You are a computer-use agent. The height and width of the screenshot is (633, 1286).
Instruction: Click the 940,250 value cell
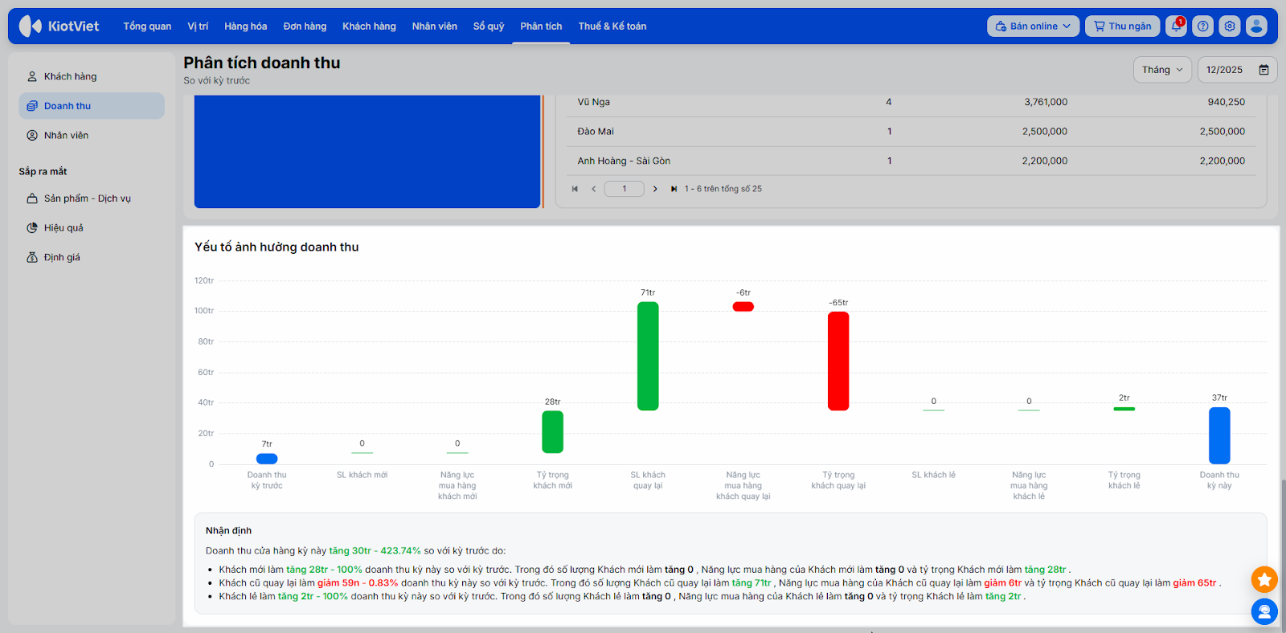(x=1226, y=102)
